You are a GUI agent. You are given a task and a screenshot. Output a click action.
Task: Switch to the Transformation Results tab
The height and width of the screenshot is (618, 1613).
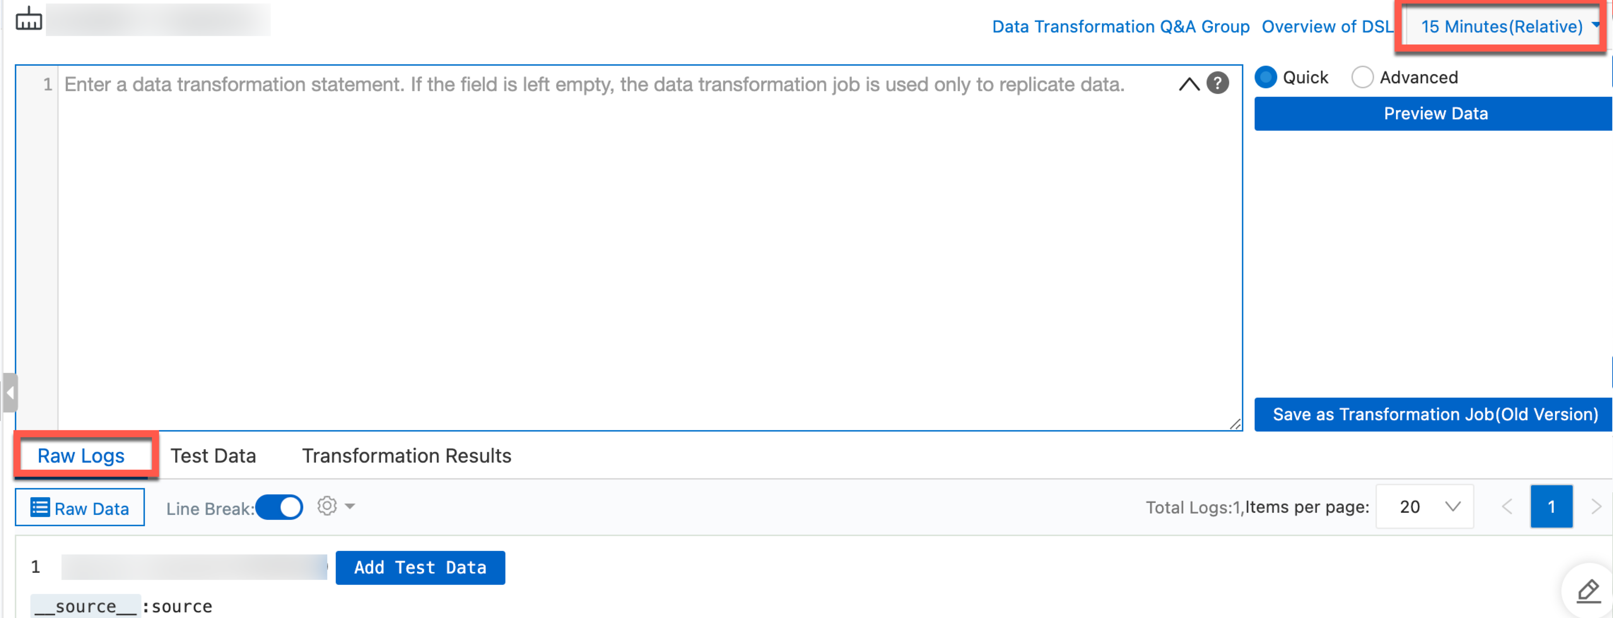(406, 455)
